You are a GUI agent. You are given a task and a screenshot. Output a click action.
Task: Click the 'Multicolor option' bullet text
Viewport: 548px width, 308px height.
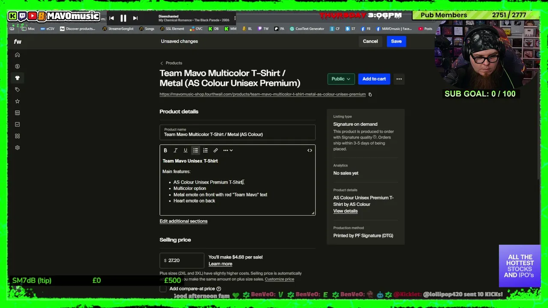pos(190,189)
